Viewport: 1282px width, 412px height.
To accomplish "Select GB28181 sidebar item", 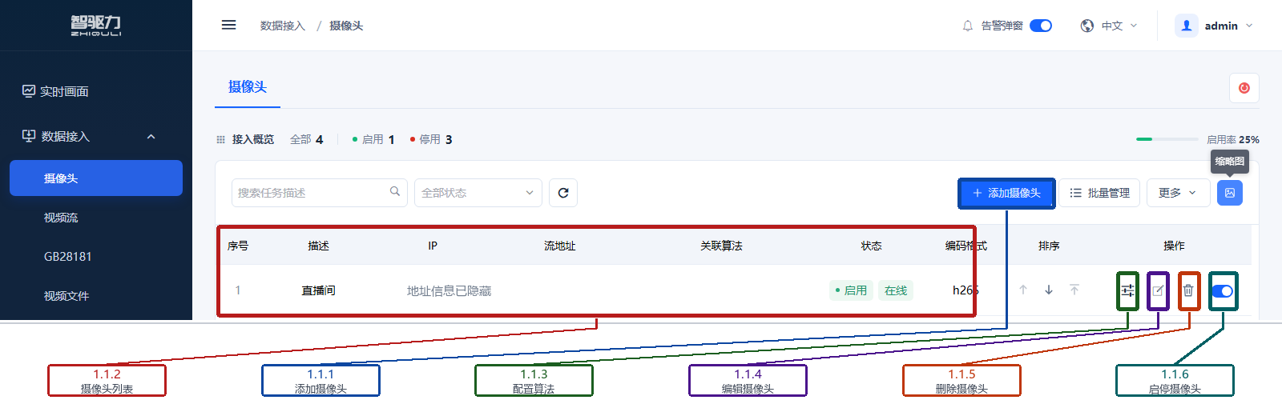I will (x=96, y=257).
